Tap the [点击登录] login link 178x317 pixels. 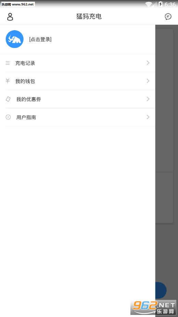(40, 39)
